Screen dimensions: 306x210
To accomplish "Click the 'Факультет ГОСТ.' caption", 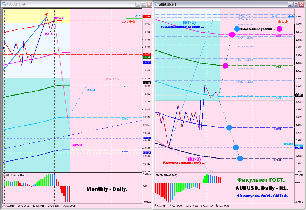I will tap(261, 180).
